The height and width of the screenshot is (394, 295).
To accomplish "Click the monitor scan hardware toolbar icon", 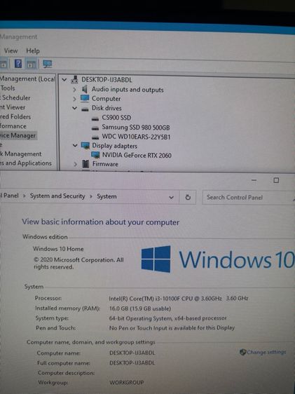I will click(x=48, y=64).
